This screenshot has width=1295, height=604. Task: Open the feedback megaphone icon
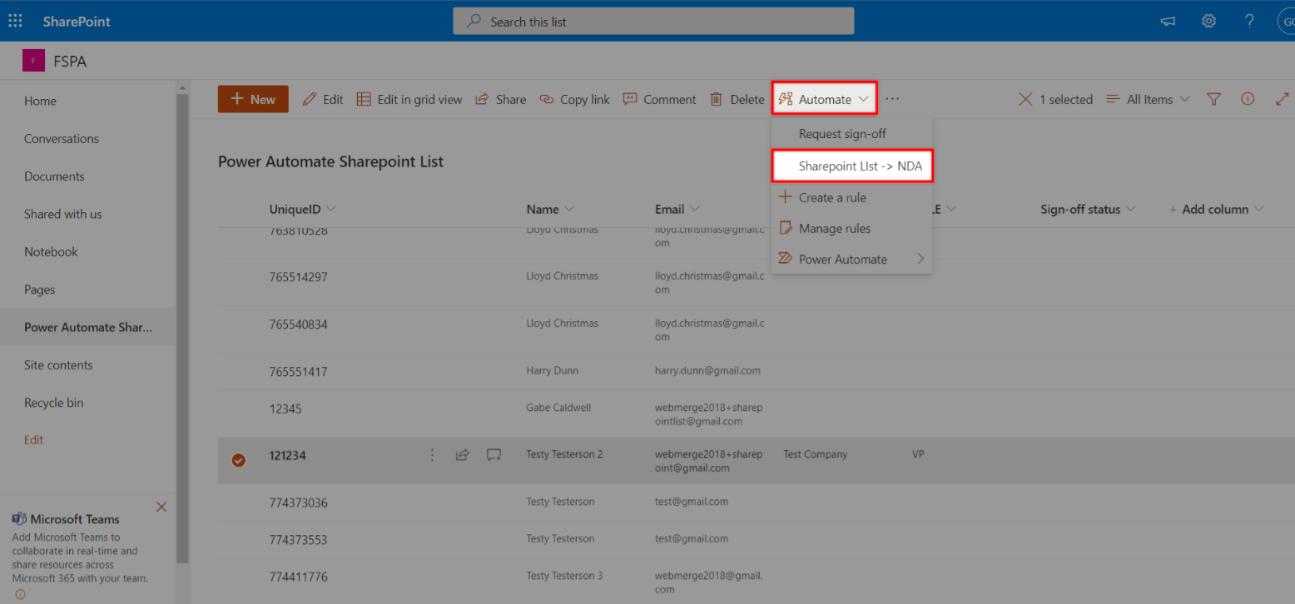(x=1168, y=21)
